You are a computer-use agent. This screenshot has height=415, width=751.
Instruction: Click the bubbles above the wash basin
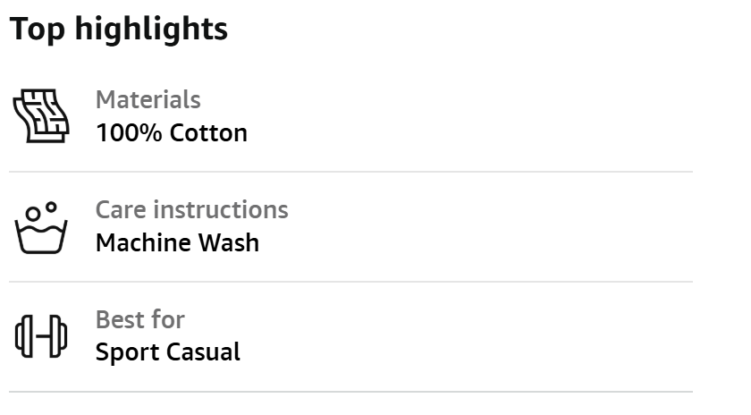coord(41,211)
